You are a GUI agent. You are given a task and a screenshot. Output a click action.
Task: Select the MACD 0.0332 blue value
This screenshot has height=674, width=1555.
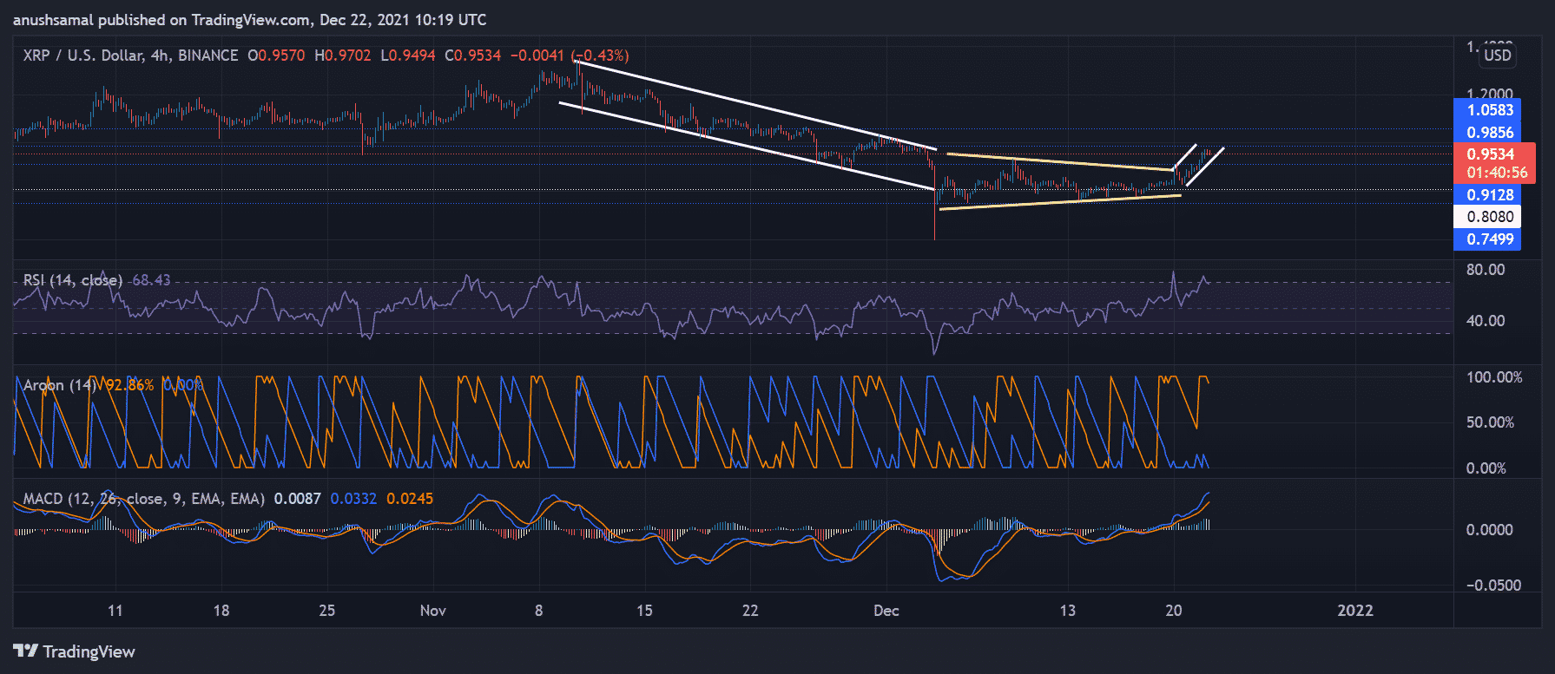[353, 499]
